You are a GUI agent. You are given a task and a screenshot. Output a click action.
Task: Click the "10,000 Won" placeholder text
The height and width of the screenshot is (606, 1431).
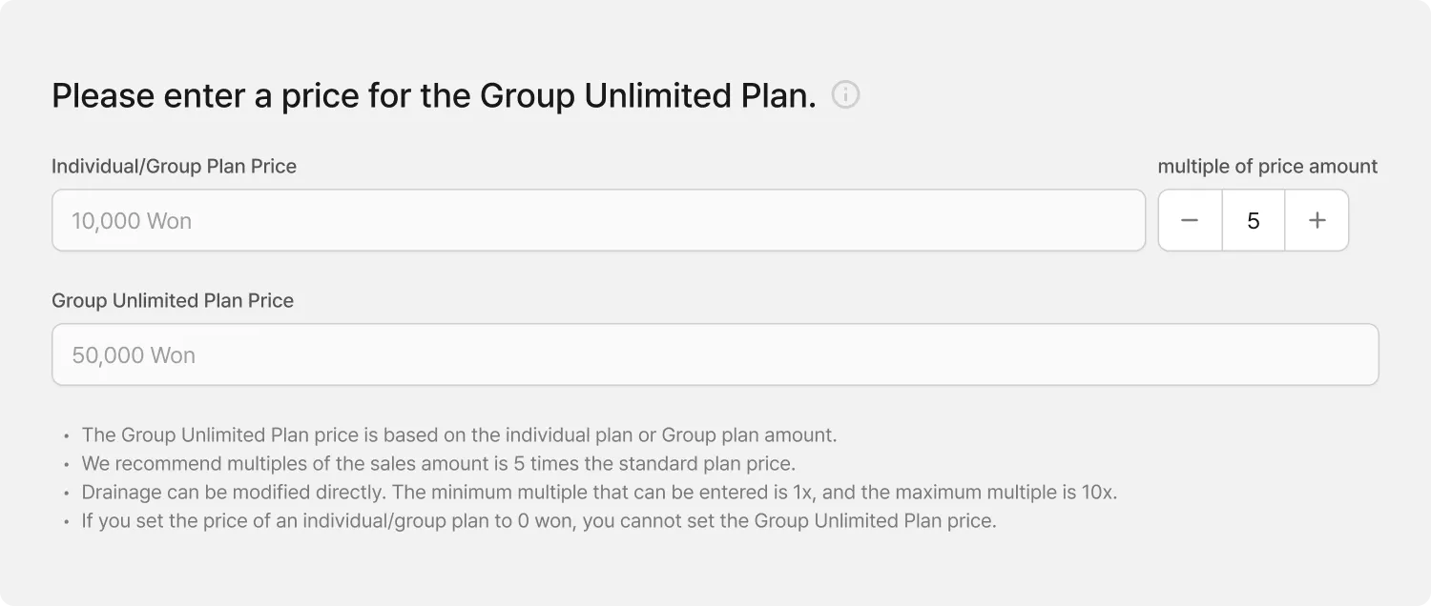pyautogui.click(x=132, y=221)
